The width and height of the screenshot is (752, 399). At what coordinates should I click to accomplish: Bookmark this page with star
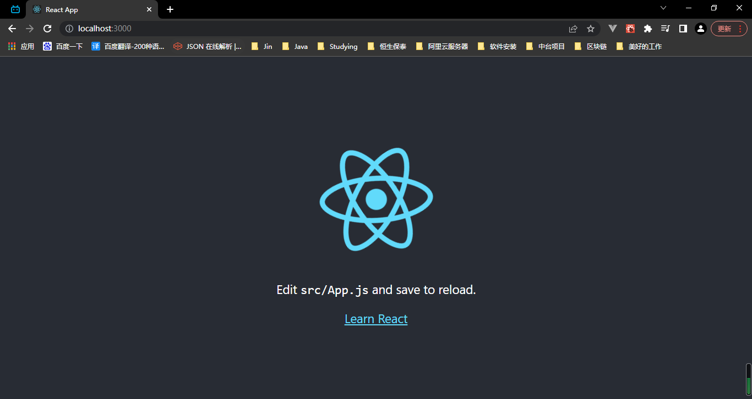[591, 29]
